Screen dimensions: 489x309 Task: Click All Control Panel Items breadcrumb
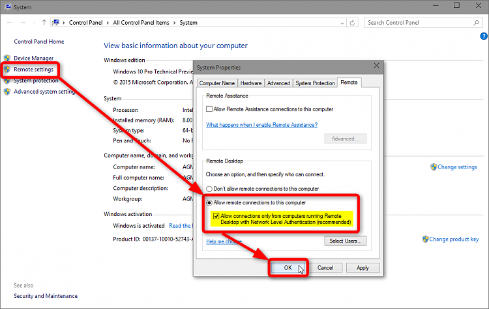(141, 23)
